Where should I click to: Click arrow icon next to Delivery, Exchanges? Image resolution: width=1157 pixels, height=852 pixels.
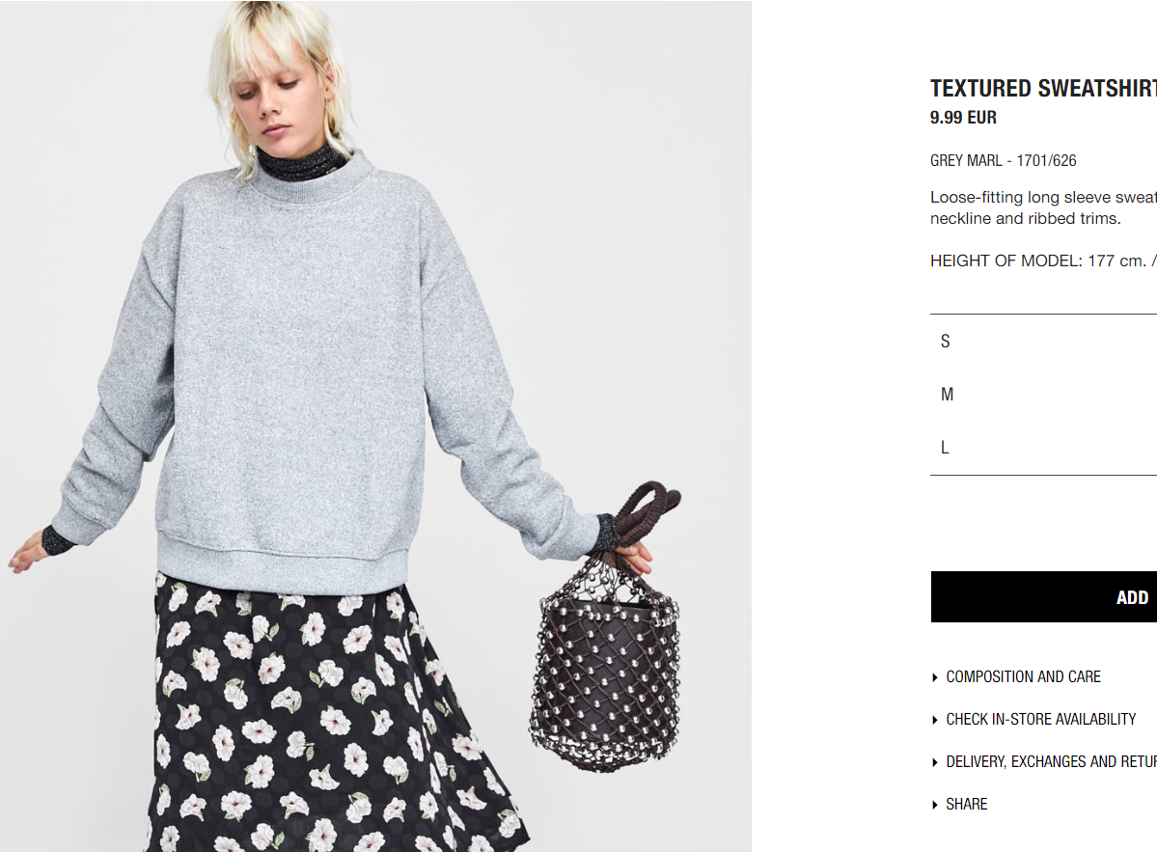click(x=935, y=762)
